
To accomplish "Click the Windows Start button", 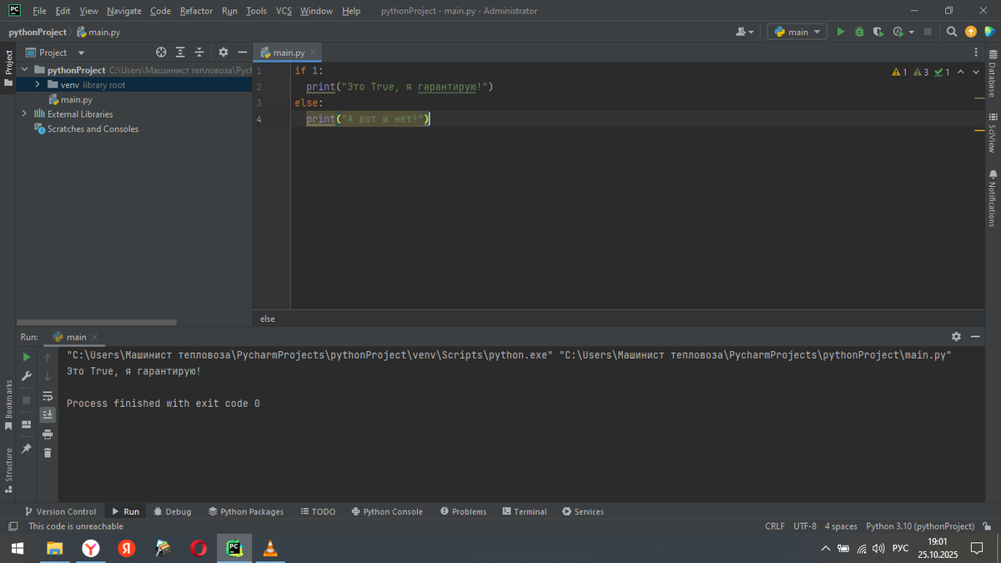I will pos(18,548).
